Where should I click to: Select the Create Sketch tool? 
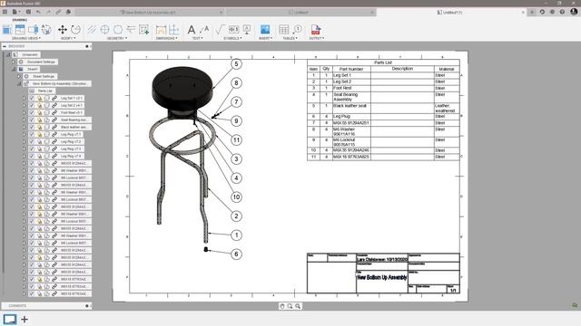click(x=143, y=30)
